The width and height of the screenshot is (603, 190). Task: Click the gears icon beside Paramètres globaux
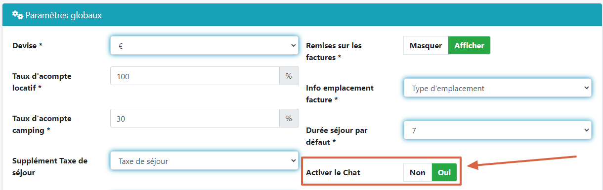[17, 15]
